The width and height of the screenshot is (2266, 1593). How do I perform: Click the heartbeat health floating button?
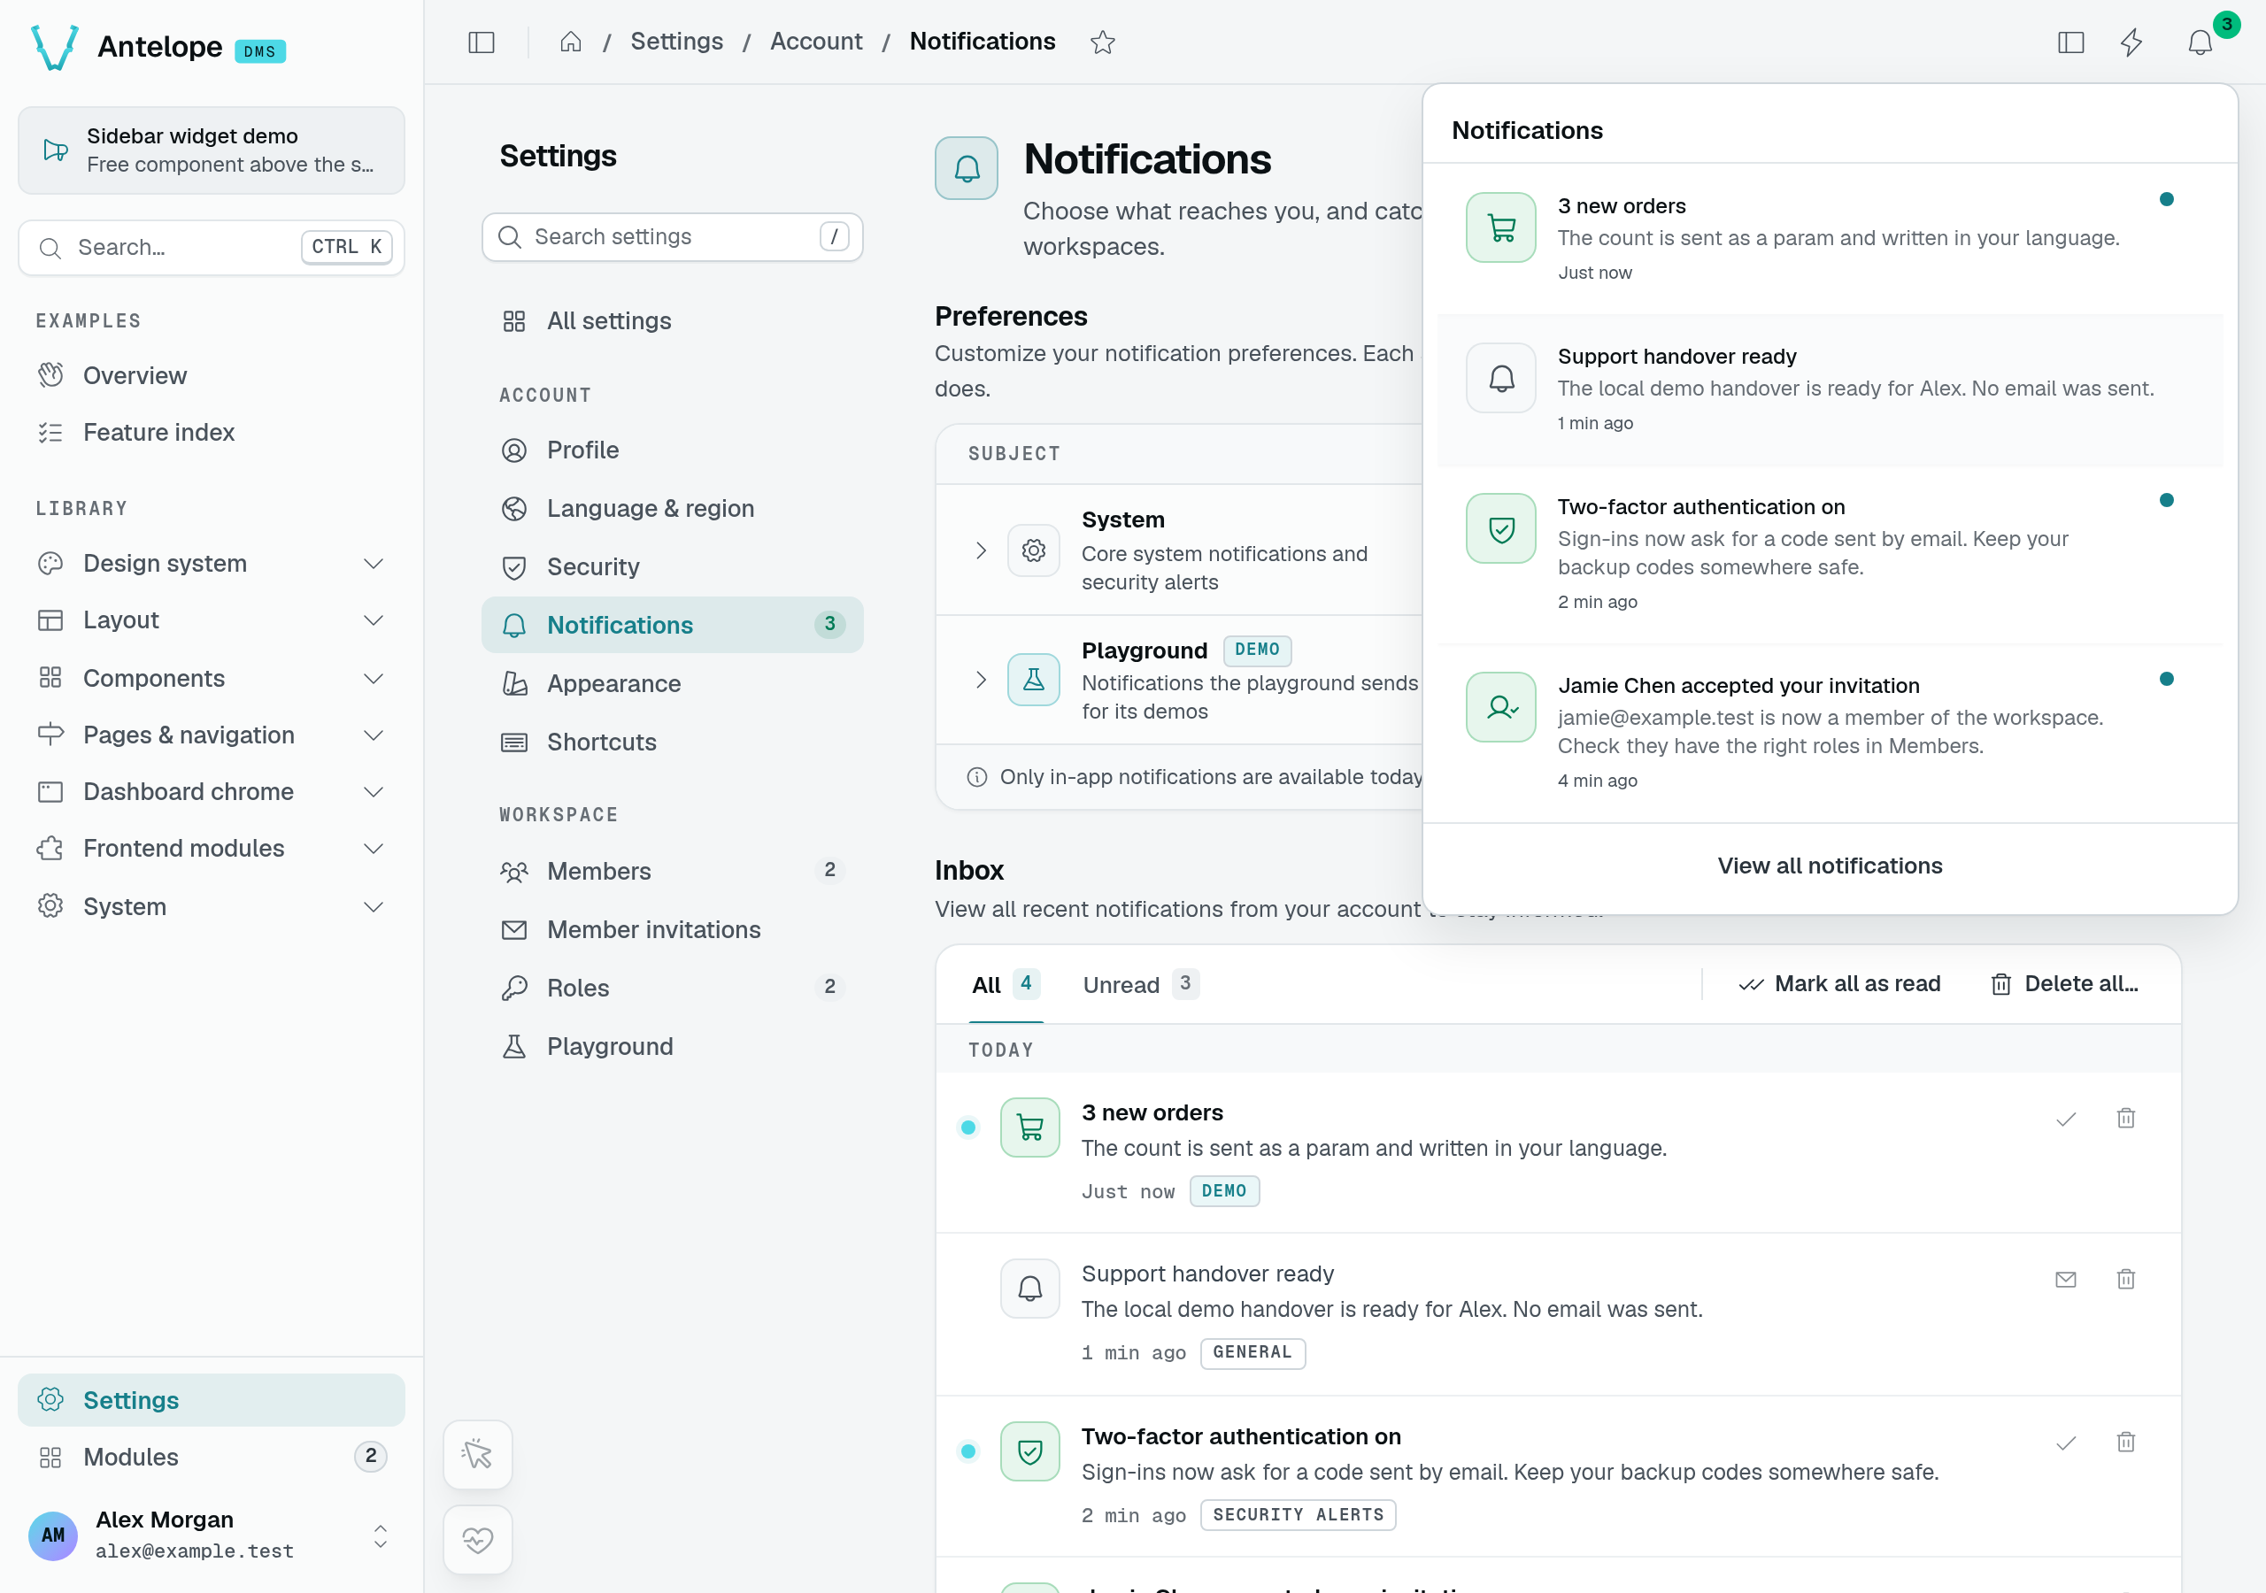tap(478, 1539)
